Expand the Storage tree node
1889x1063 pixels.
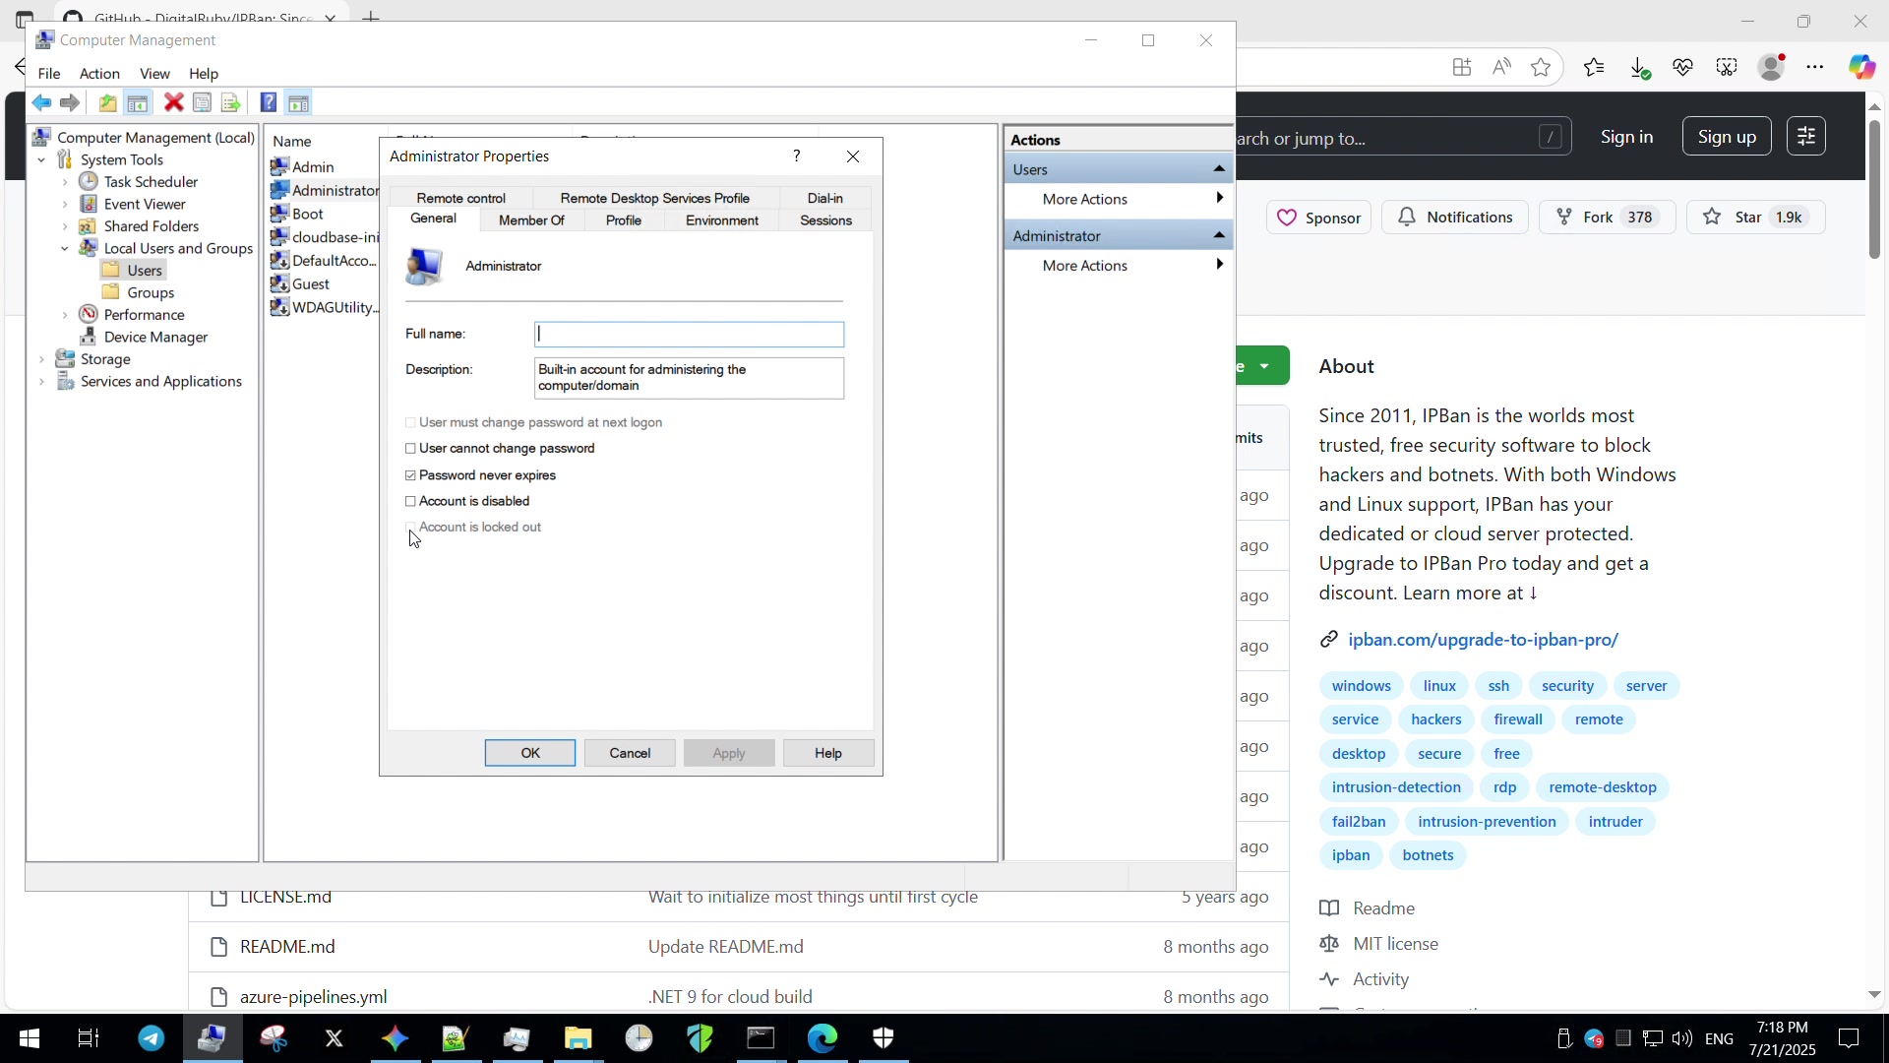(x=41, y=360)
